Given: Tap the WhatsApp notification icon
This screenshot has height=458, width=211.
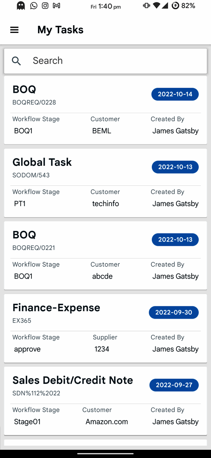Looking at the screenshot, I should (x=34, y=6).
